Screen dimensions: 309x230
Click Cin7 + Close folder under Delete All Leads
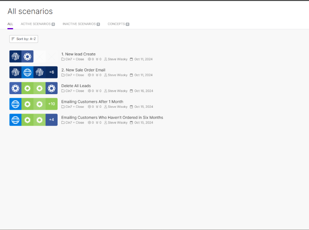(73, 91)
